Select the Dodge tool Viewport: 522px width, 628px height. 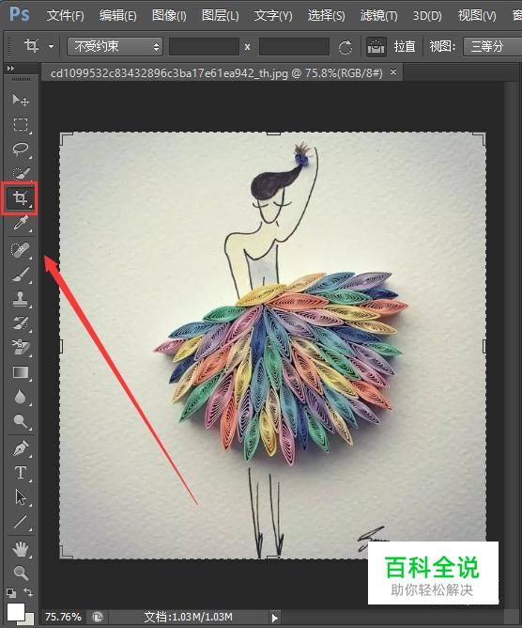point(21,421)
